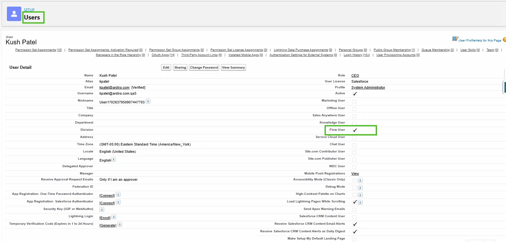Click the Lightning Login Enroll link

click(x=105, y=218)
